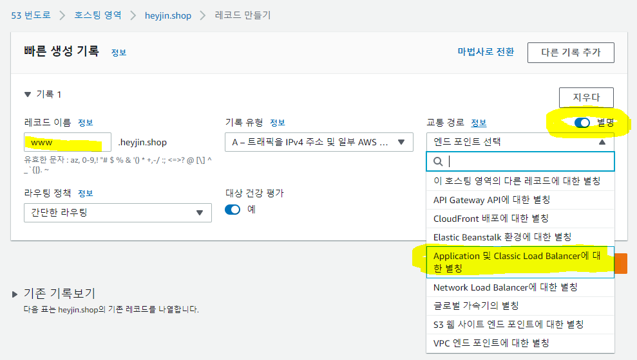Pick S3 웹 사이트 엔드 포인트 alias
This screenshot has height=360, width=637.
[509, 325]
